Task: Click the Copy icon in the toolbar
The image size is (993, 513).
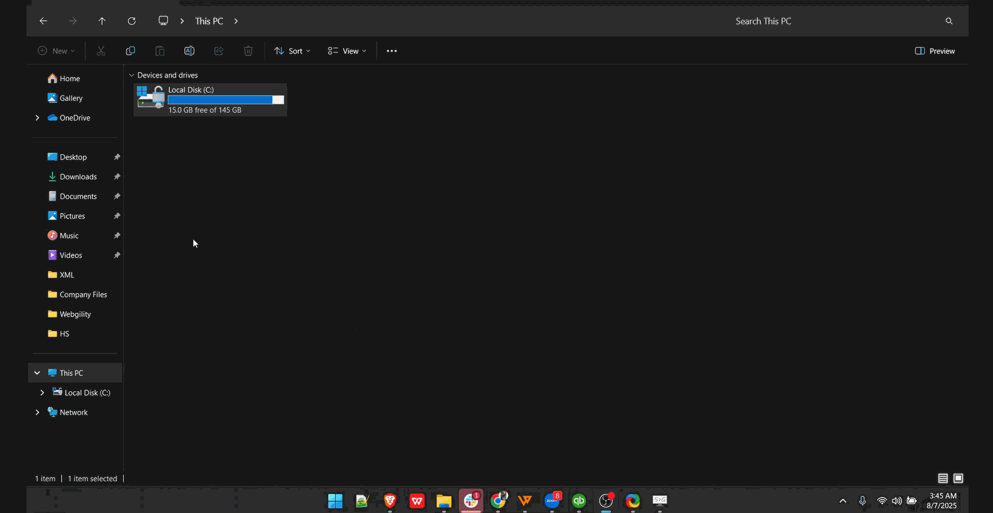Action: (130, 51)
